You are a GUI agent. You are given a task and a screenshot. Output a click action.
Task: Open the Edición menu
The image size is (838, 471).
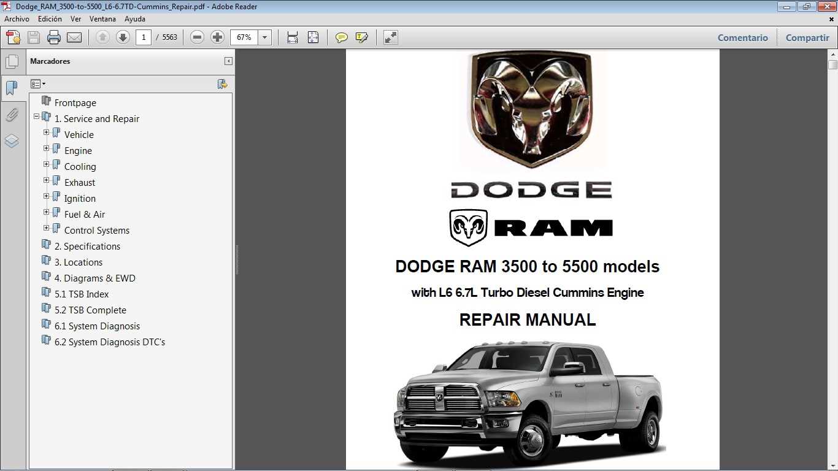pos(50,19)
